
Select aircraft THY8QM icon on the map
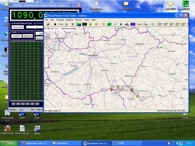click(x=131, y=90)
